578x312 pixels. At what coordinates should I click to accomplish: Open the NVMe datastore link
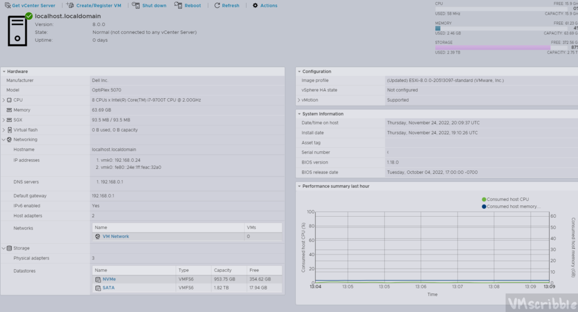tap(109, 279)
